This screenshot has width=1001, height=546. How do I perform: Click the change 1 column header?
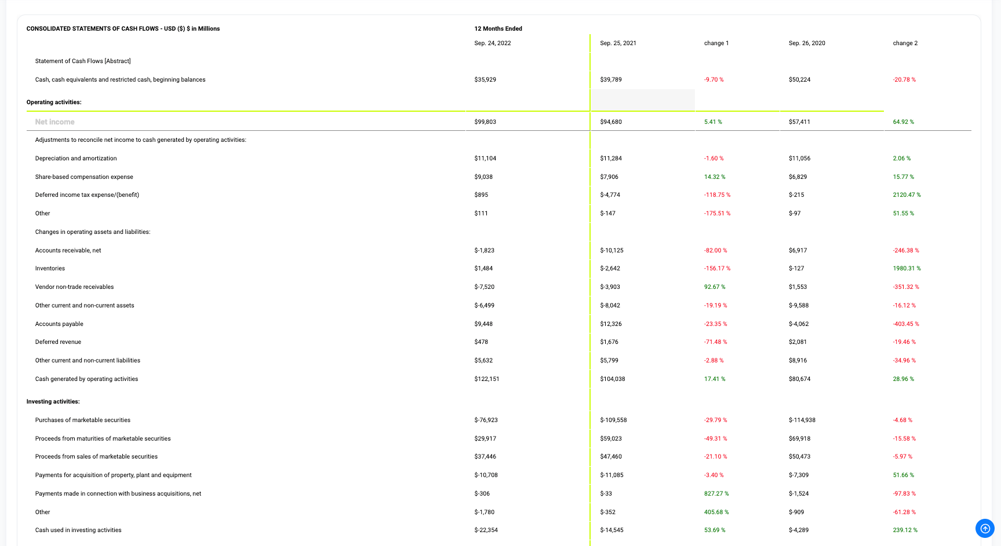pos(716,43)
